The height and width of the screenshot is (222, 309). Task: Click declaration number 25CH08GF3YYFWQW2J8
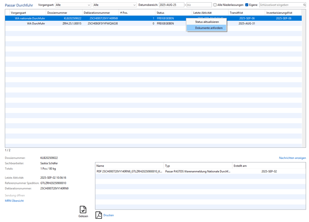tap(103, 23)
